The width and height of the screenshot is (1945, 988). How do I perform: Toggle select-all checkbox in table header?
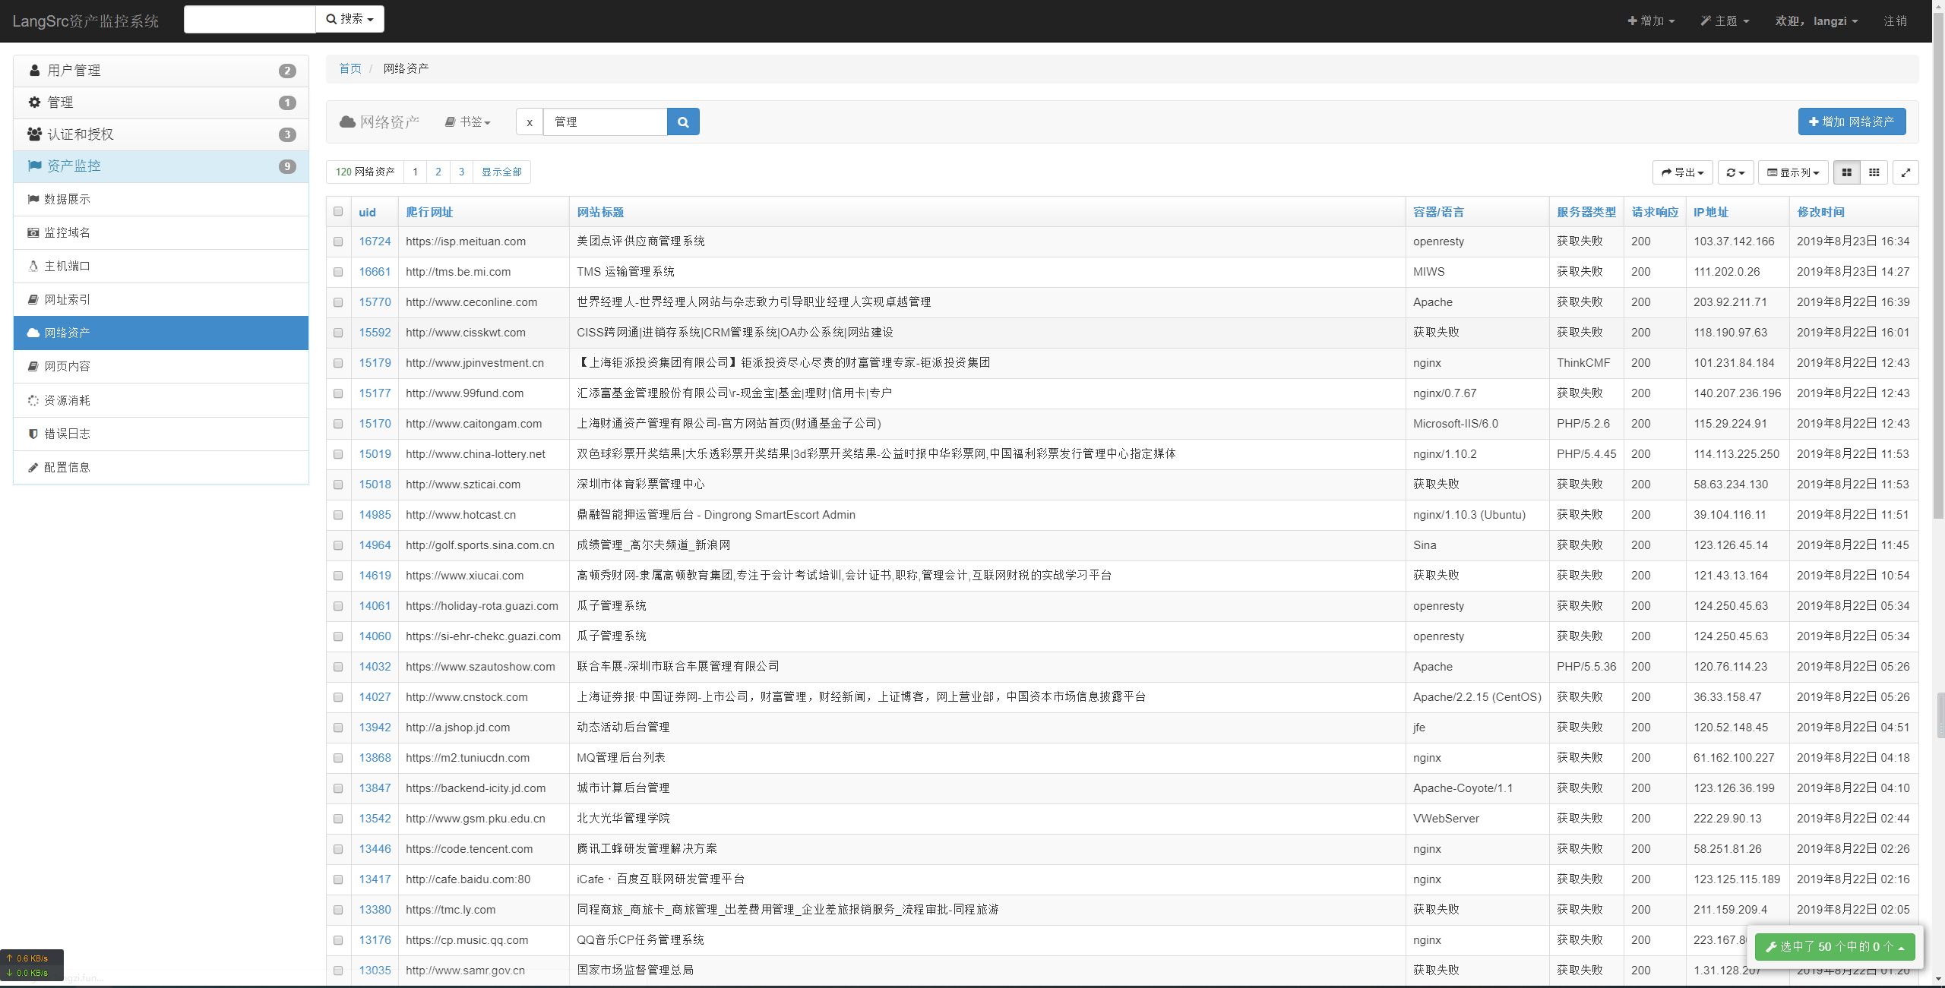[x=338, y=212]
